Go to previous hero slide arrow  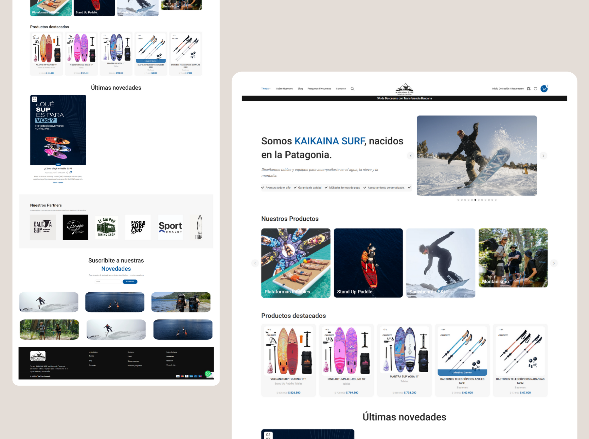(x=411, y=156)
